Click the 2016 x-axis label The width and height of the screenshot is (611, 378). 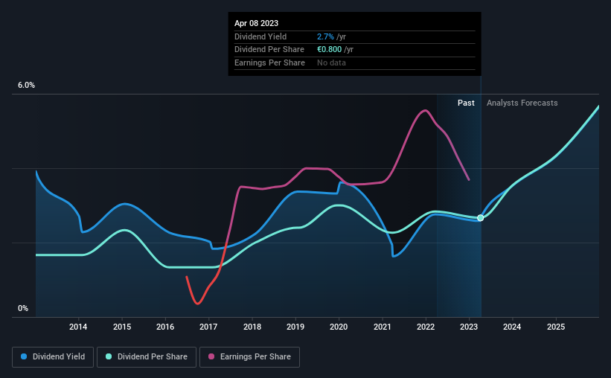tap(165, 327)
